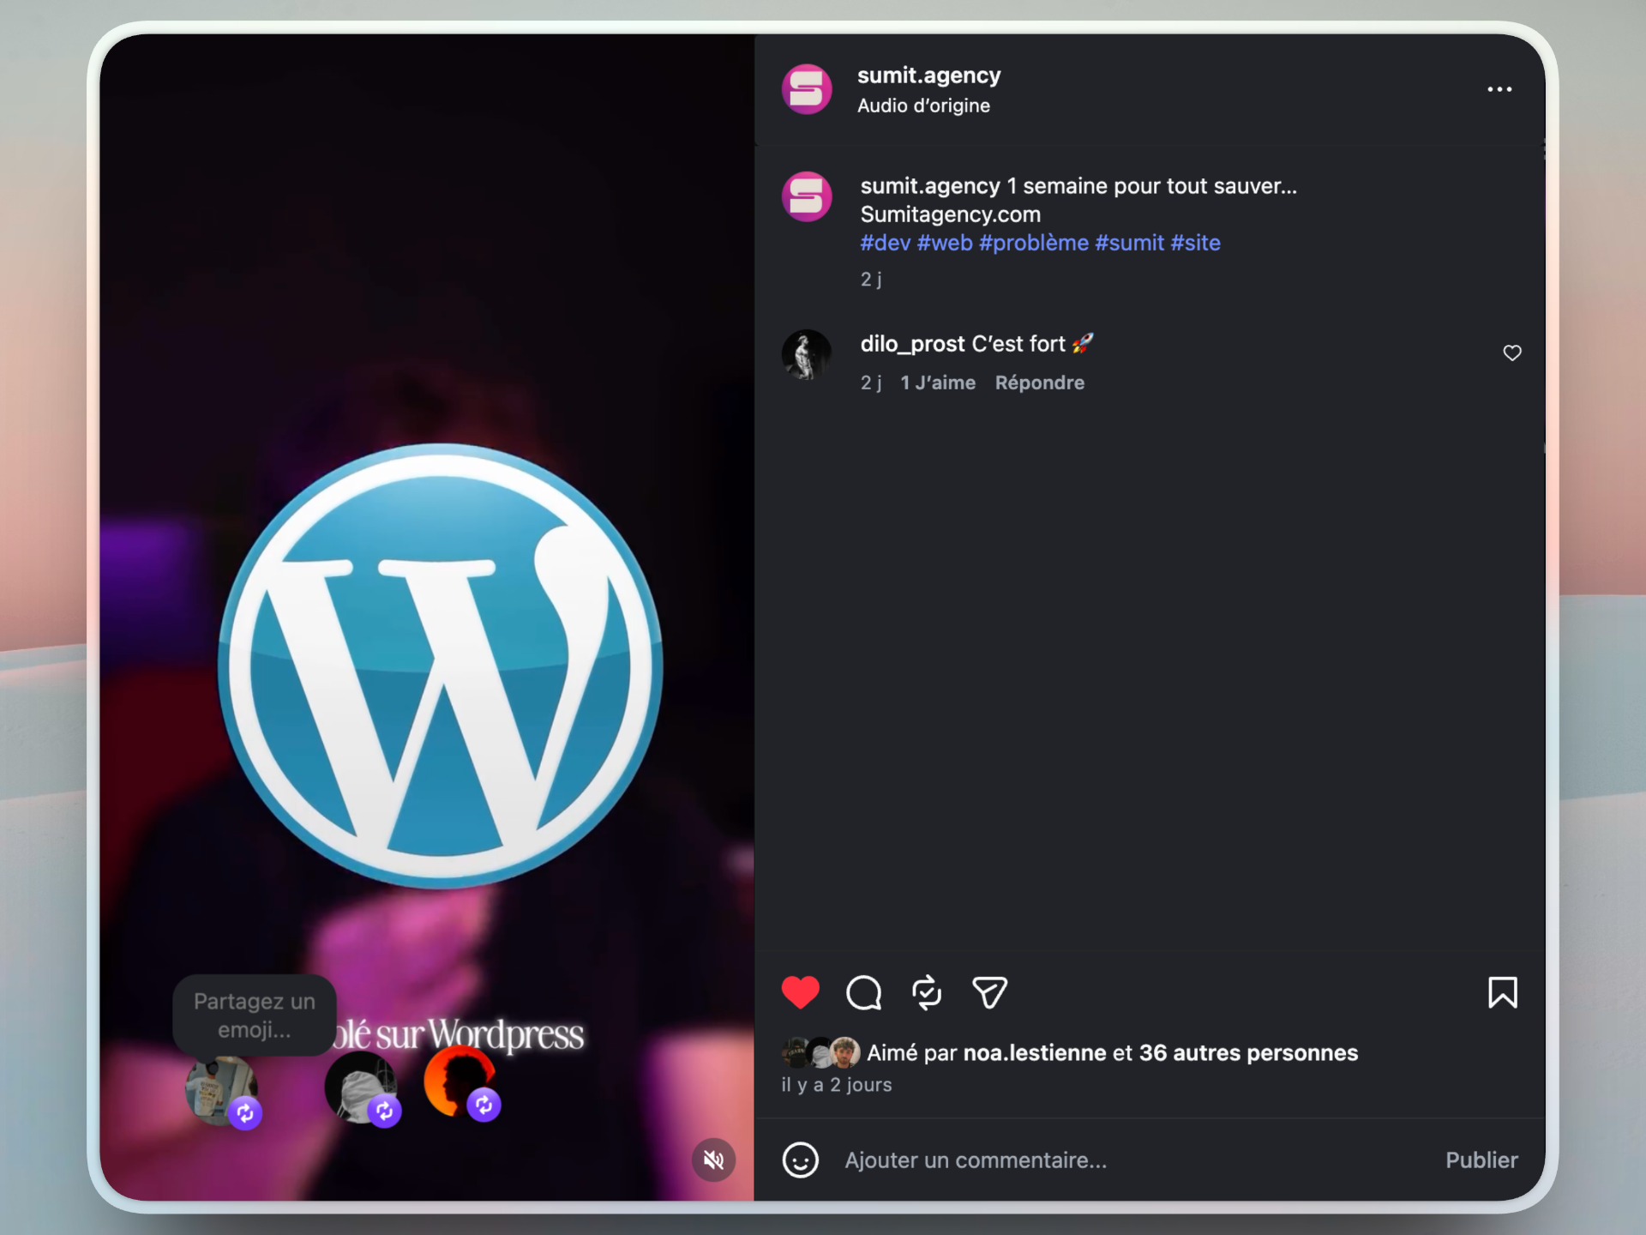Click the 'Partagez un emoji...' bubble

(x=255, y=1015)
